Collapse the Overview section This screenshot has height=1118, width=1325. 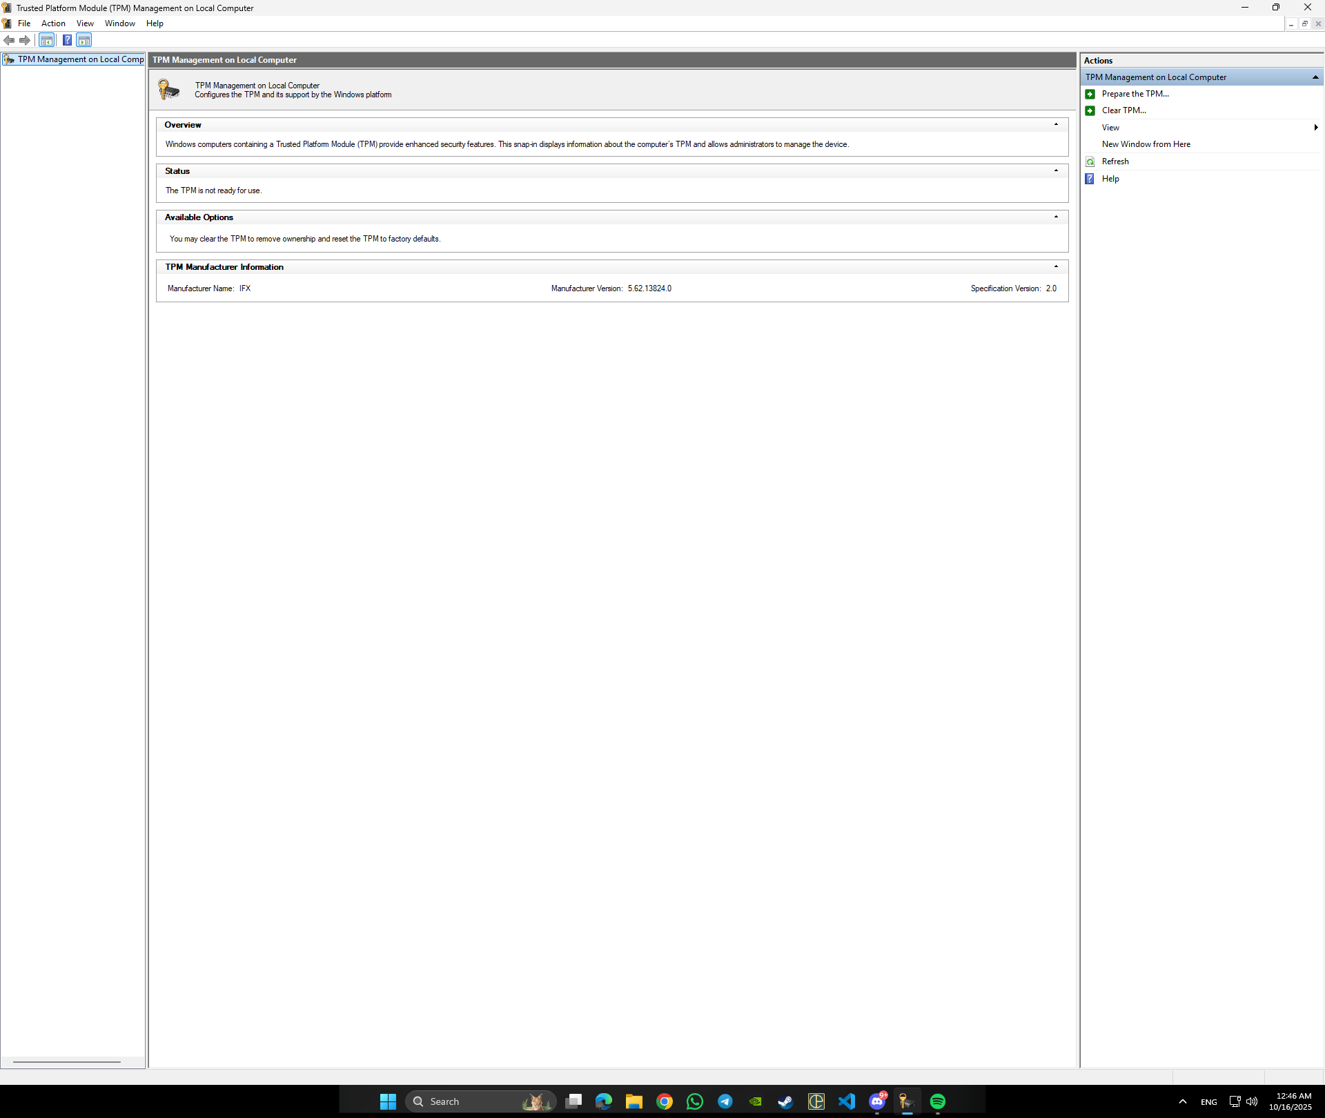click(x=1056, y=125)
